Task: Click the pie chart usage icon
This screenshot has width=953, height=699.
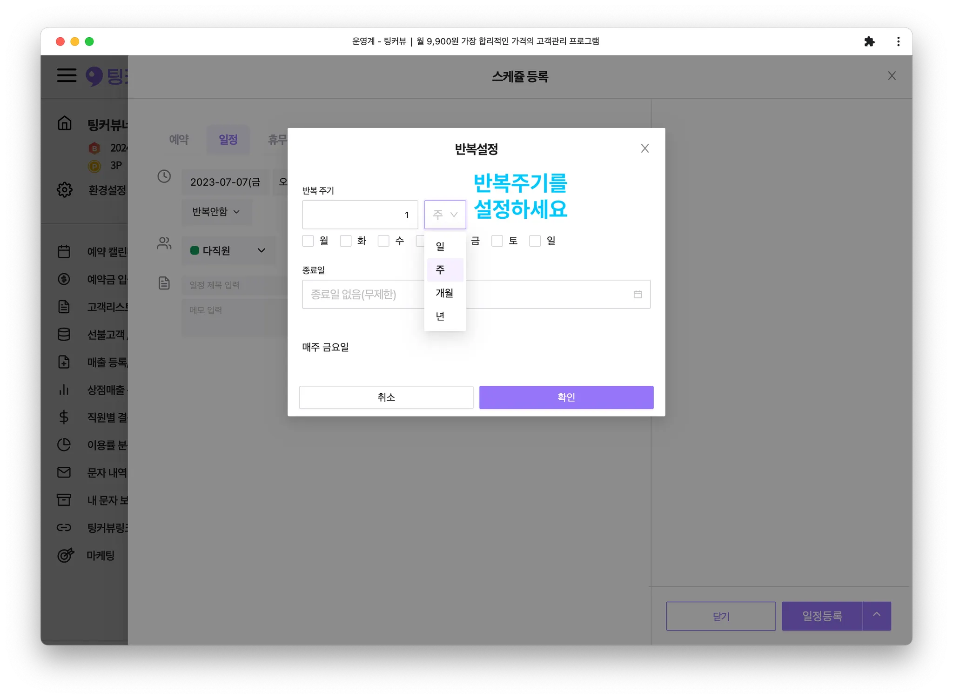Action: [64, 445]
